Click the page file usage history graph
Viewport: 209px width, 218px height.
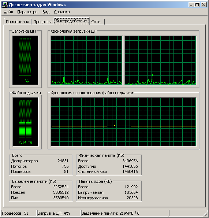click(x=124, y=122)
